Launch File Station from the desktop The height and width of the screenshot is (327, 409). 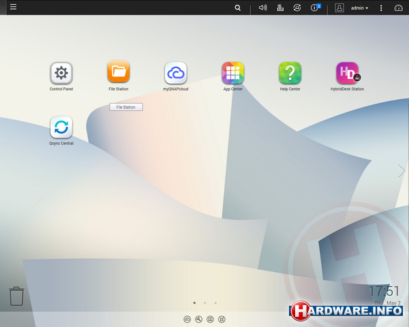click(x=118, y=73)
